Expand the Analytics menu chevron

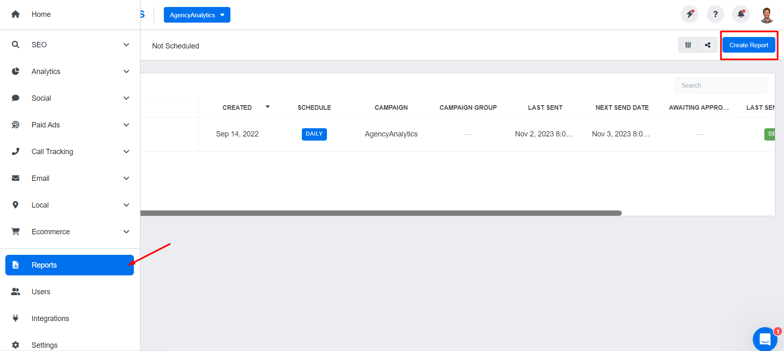[126, 71]
